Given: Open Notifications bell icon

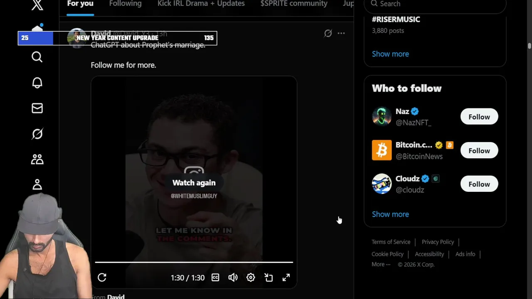Looking at the screenshot, I should (x=37, y=83).
